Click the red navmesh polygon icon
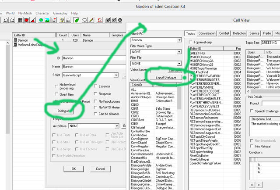Viewport: 280px width, 190px height. click(x=99, y=20)
